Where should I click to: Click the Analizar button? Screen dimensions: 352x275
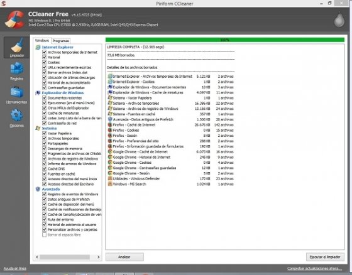click(124, 257)
